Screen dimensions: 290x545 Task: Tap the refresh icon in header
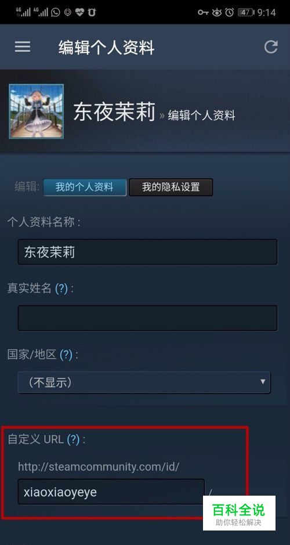pos(271,47)
